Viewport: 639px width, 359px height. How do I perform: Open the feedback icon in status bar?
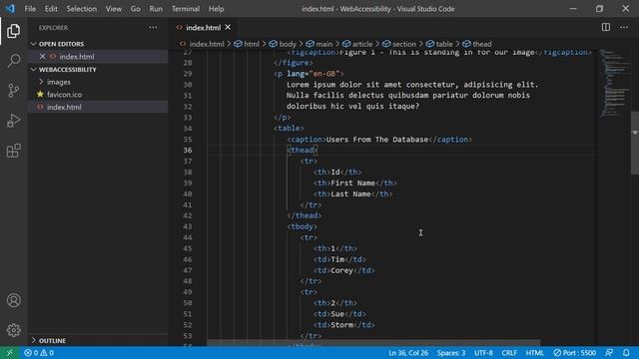coord(609,353)
